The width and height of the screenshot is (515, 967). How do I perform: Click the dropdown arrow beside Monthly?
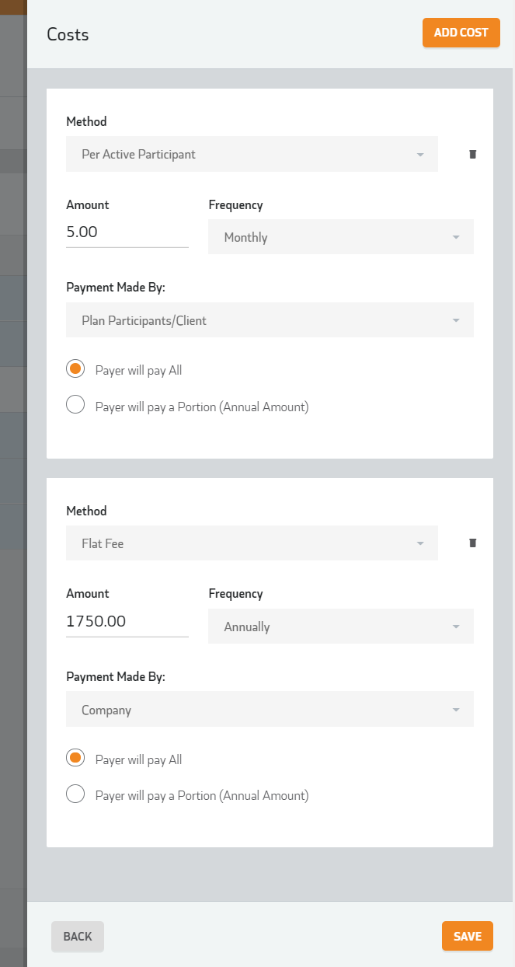pyautogui.click(x=456, y=238)
